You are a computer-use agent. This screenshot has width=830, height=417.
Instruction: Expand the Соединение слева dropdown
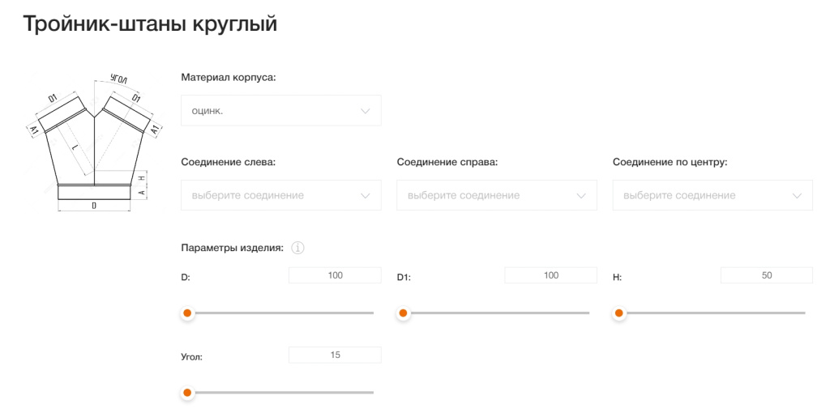point(280,195)
